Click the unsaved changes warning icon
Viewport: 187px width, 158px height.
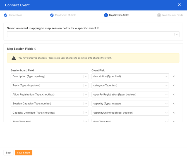click(x=14, y=58)
